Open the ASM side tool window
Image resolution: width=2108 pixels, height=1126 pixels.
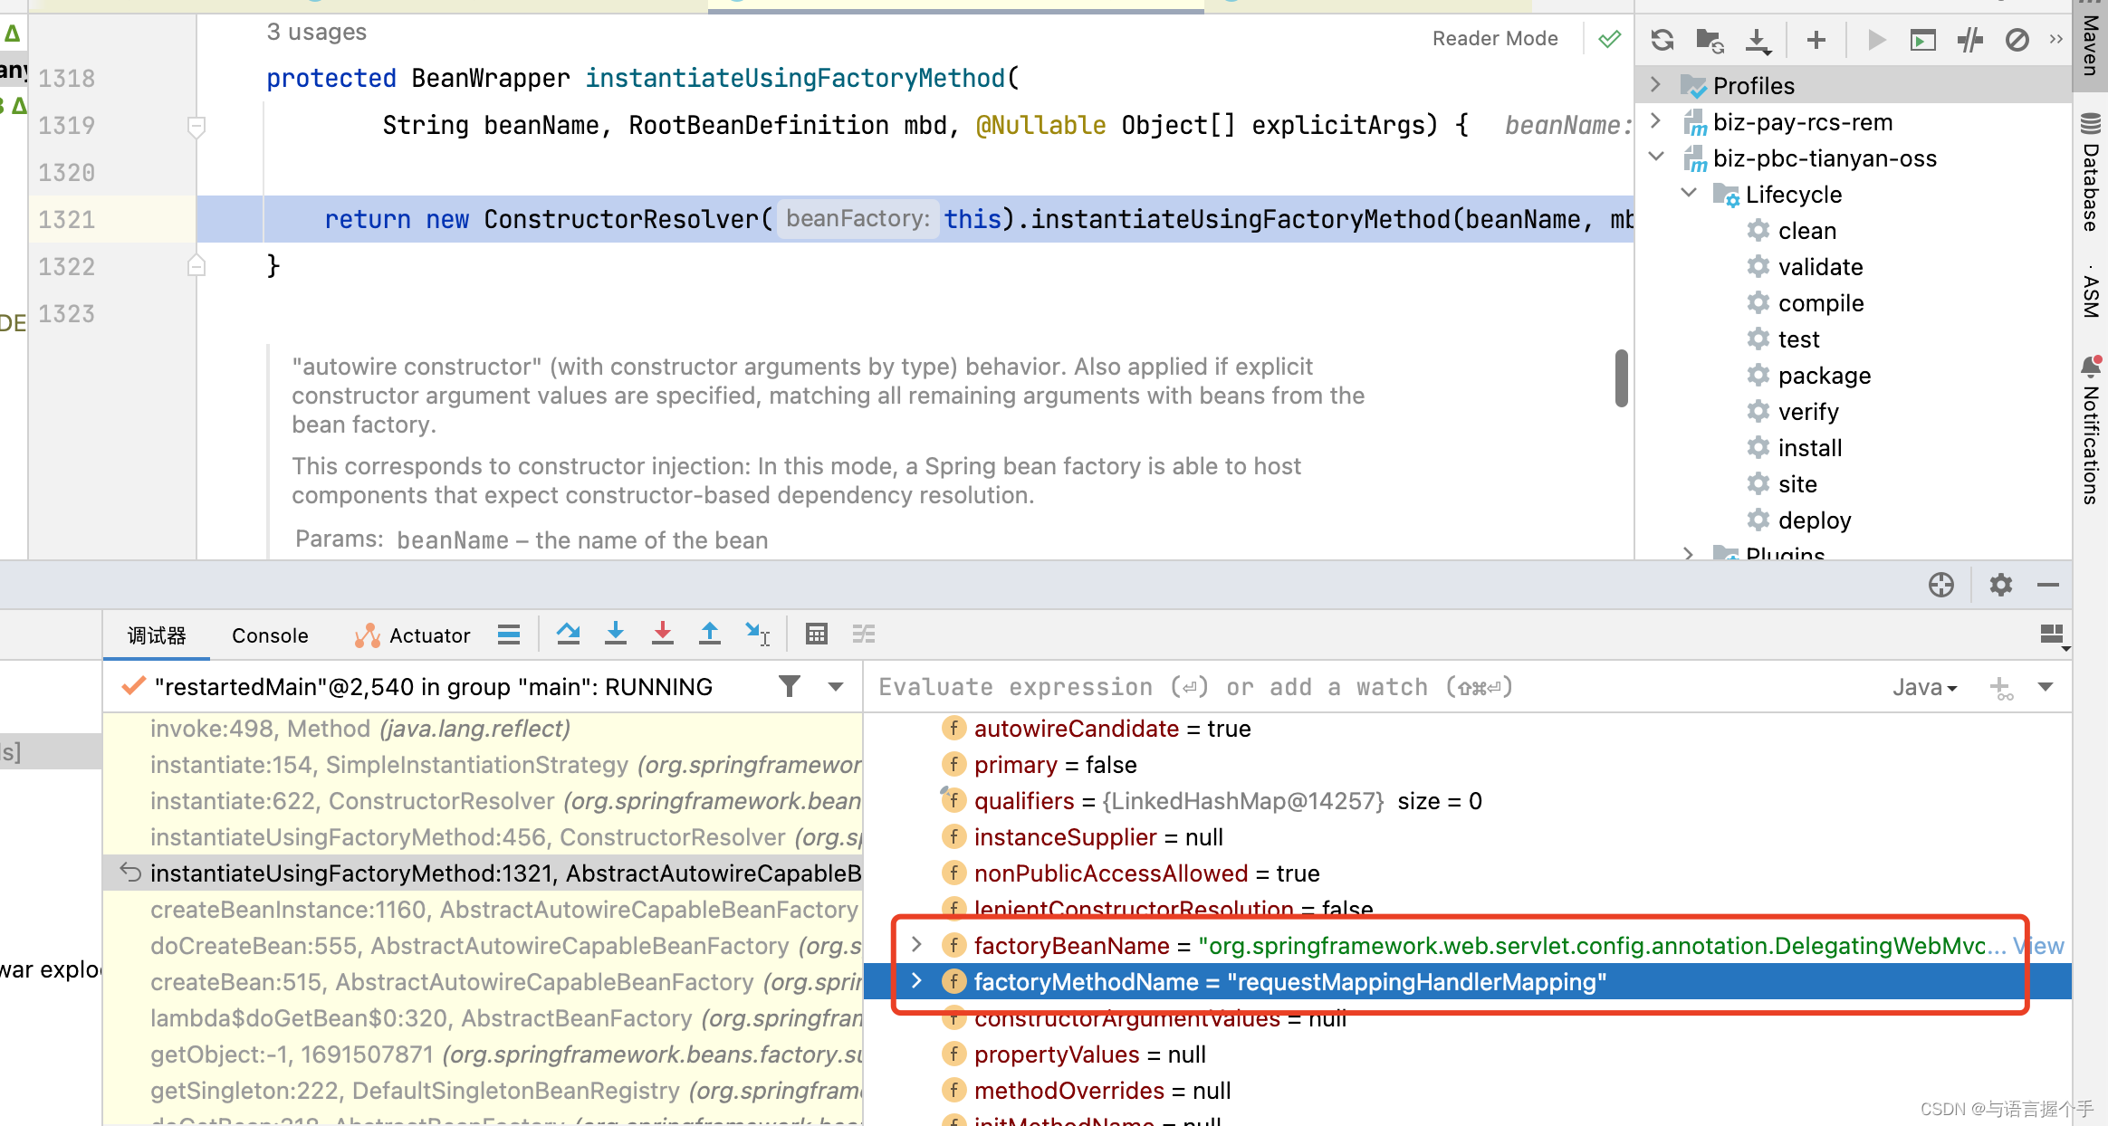tap(2091, 294)
